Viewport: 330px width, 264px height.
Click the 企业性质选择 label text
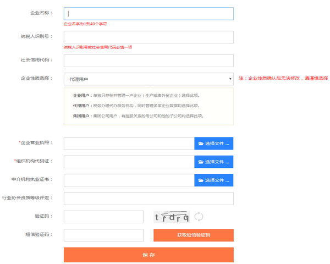point(36,78)
